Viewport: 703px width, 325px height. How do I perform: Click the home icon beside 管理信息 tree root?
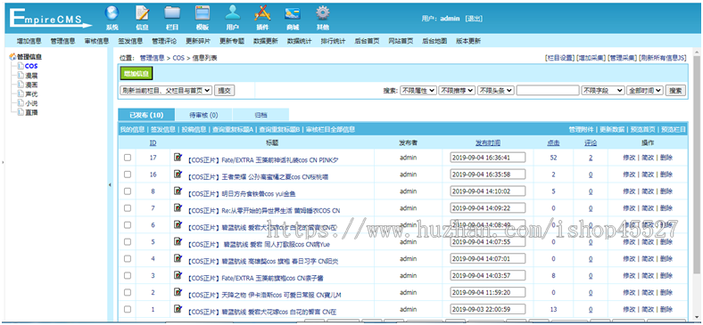(12, 57)
